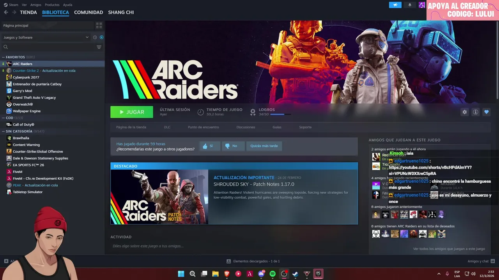Viewport: 499px width, 280px height.
Task: Open achievements via LOGROS trophy icon
Action: click(253, 112)
